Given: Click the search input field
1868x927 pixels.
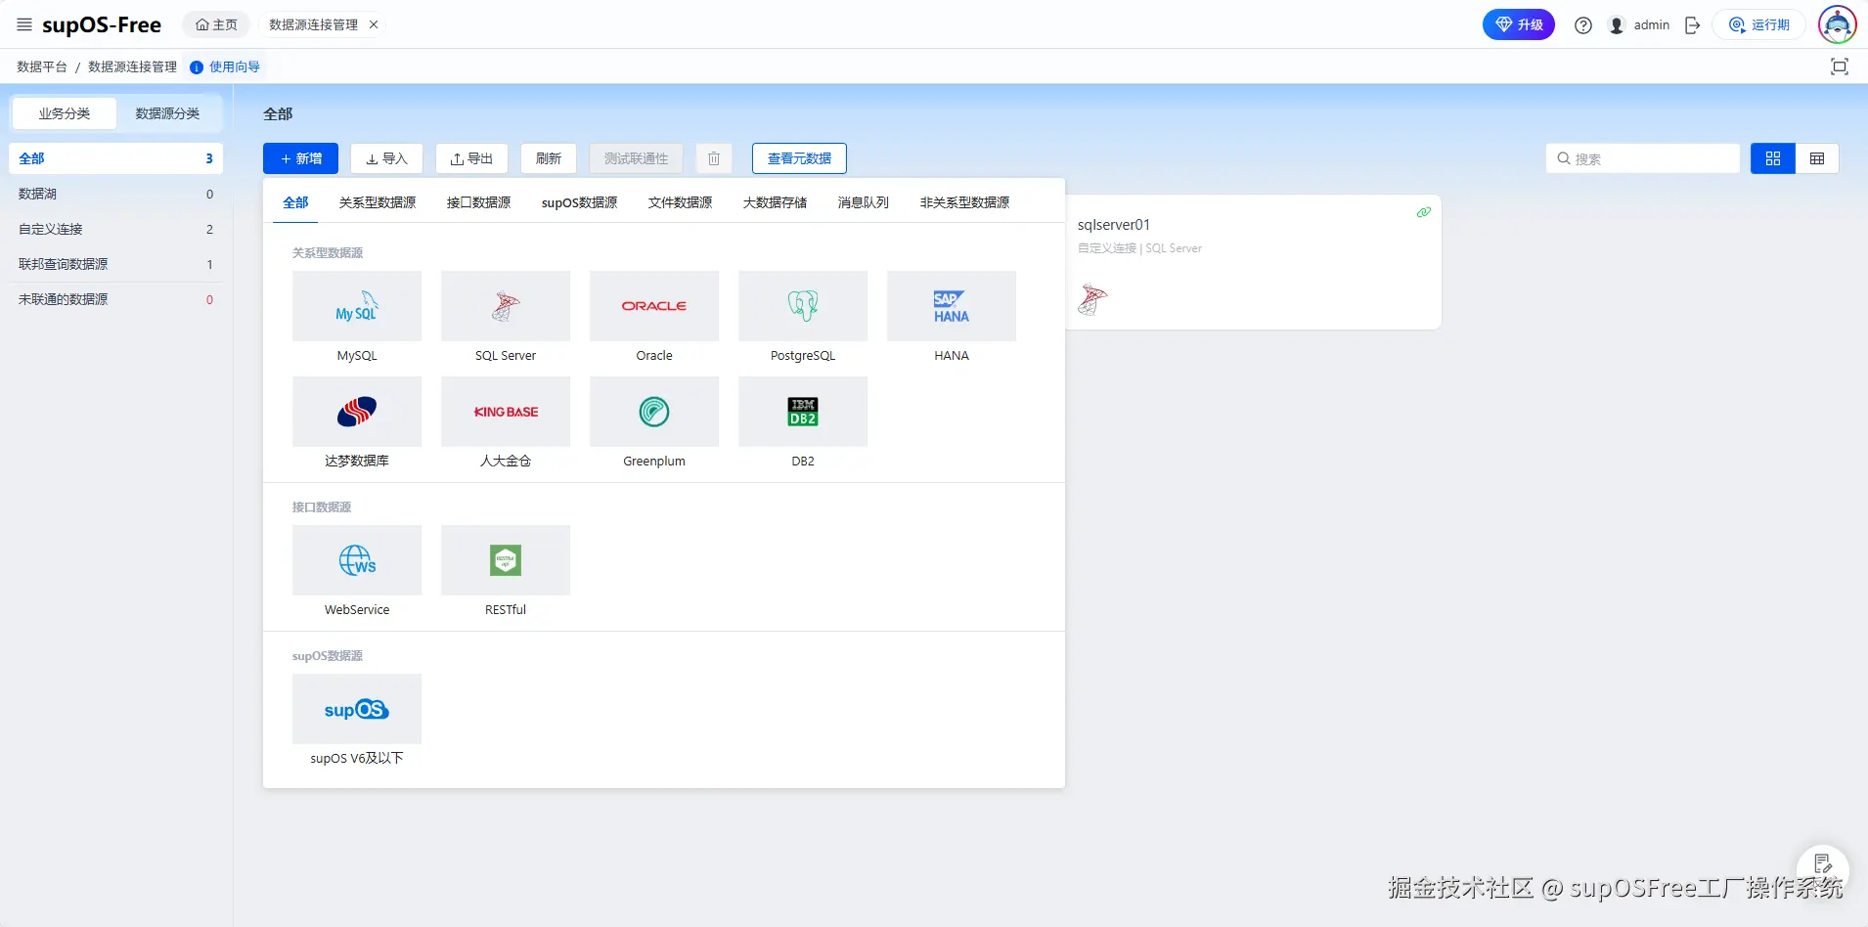Looking at the screenshot, I should pyautogui.click(x=1643, y=158).
